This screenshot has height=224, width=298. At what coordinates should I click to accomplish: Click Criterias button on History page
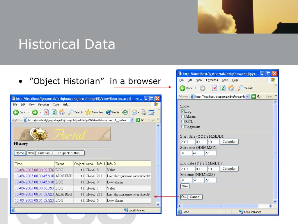[44, 153]
